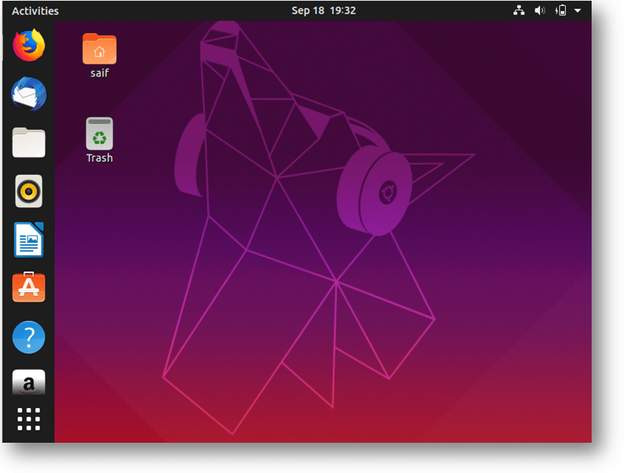Viewport: 637px width, 473px height.
Task: Open the Help question mark icon
Action: 29,337
